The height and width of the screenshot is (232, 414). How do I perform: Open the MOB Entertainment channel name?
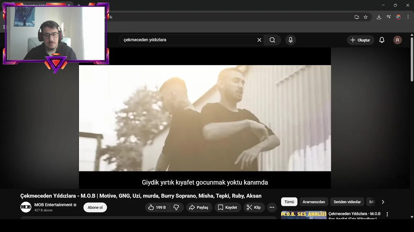(53, 205)
